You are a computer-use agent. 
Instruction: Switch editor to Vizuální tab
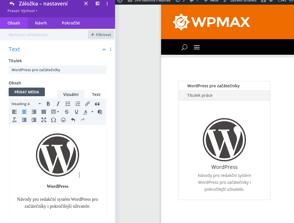71,95
